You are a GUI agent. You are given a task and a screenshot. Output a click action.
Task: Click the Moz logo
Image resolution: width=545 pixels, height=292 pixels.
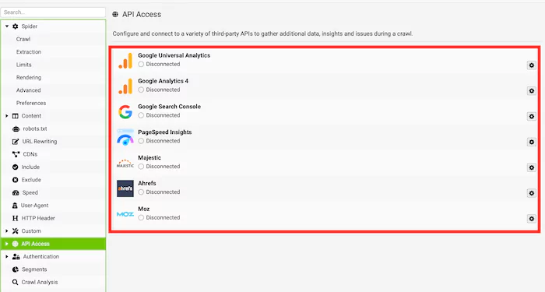click(x=125, y=214)
